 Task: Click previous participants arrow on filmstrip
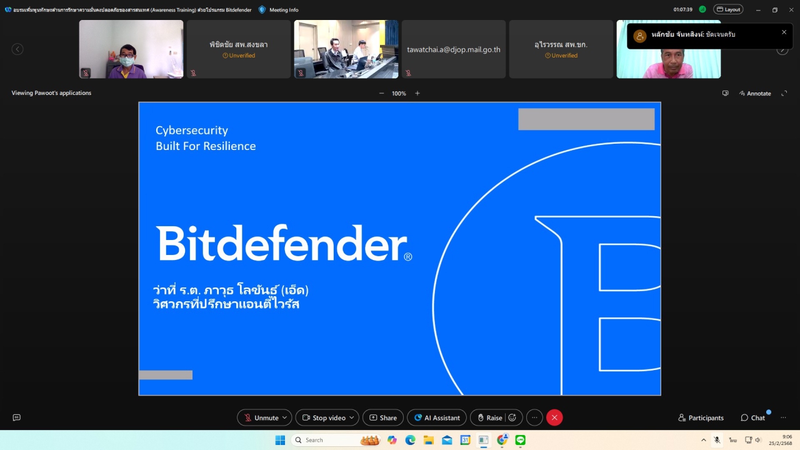(x=17, y=49)
